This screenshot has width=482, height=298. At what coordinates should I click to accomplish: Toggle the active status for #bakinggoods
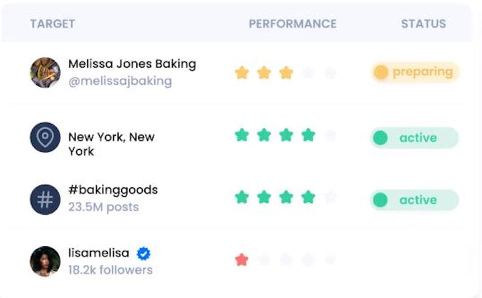pyautogui.click(x=414, y=200)
